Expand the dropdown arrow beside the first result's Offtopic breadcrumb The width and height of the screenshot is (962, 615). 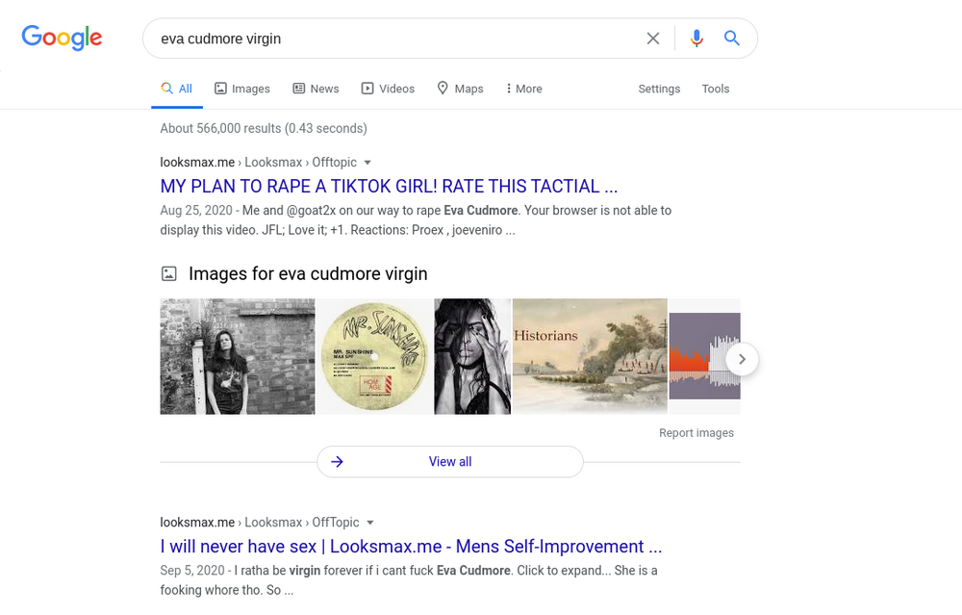[367, 163]
